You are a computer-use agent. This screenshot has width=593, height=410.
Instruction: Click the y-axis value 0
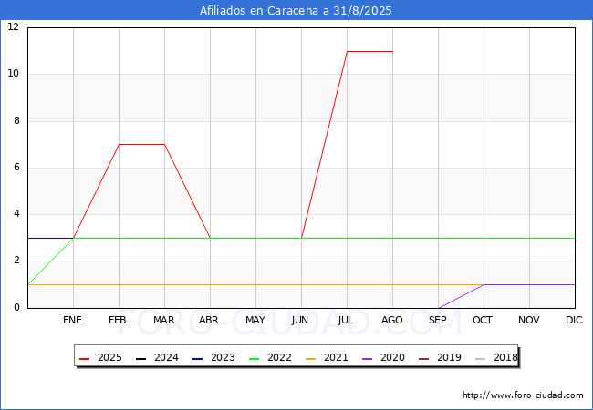point(16,307)
